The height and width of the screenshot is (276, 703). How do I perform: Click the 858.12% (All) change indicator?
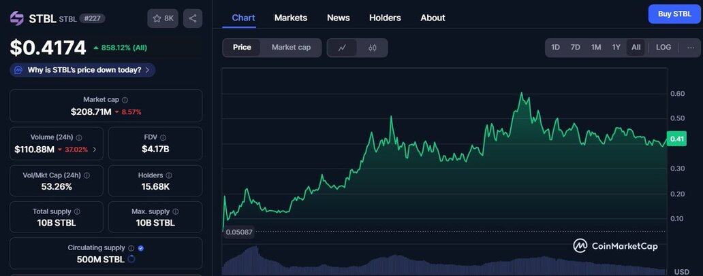pyautogui.click(x=120, y=48)
